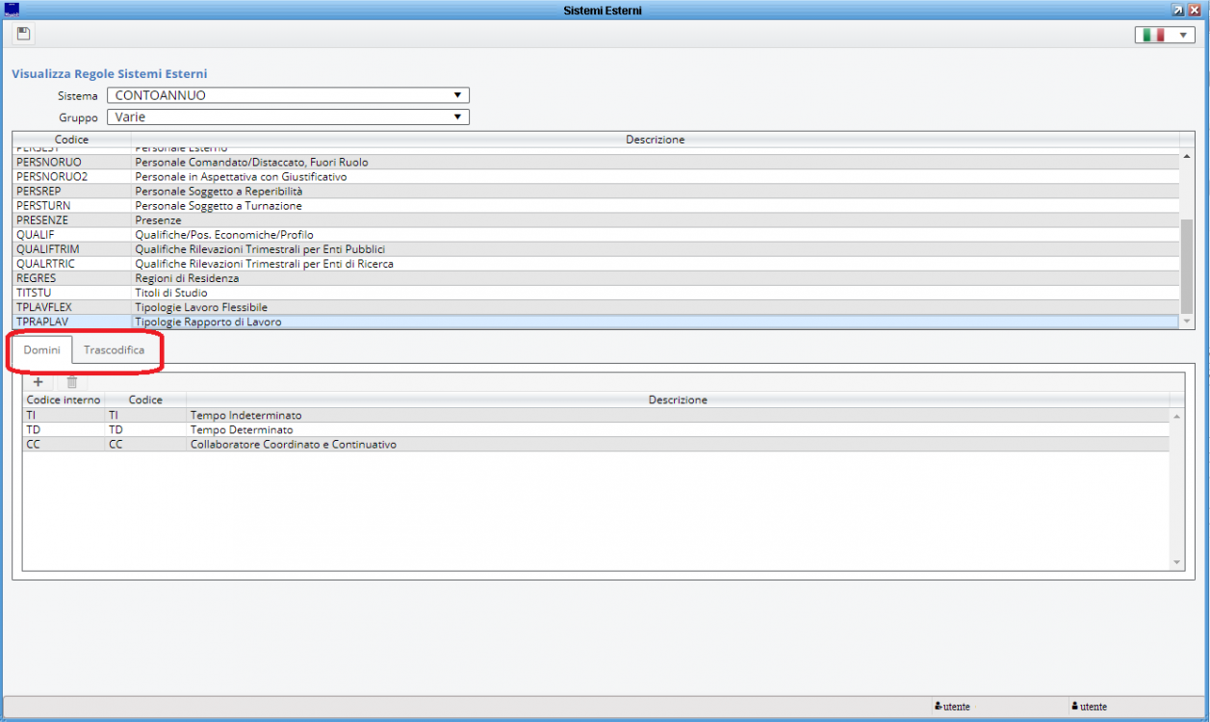Click the rightmost utente status bar entry
The height and width of the screenshot is (722, 1210).
(x=1089, y=706)
